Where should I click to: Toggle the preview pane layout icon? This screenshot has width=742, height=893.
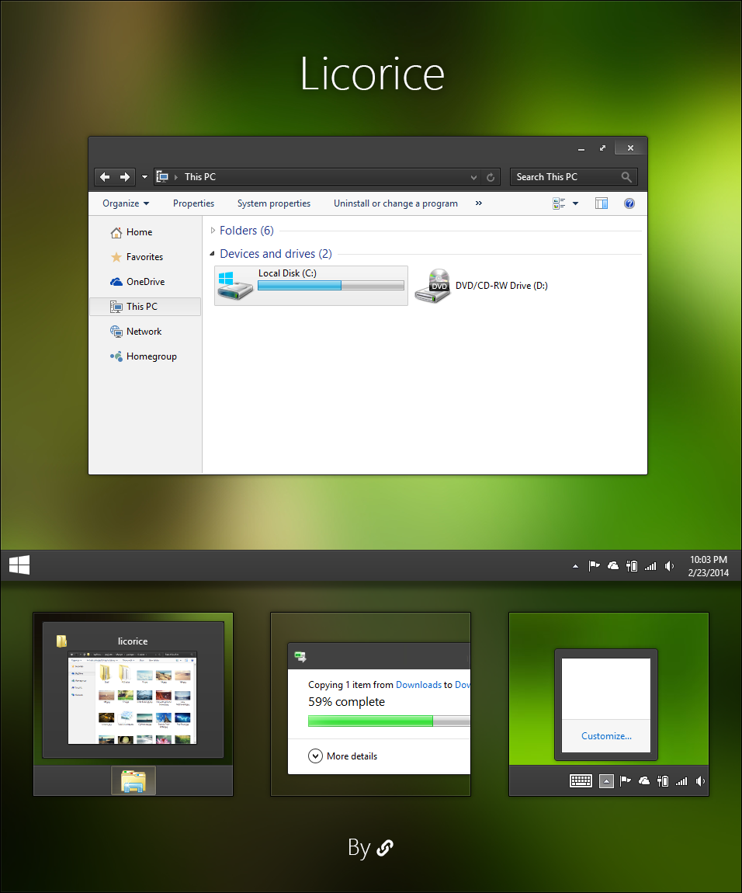602,203
